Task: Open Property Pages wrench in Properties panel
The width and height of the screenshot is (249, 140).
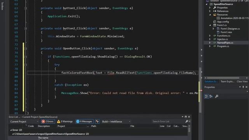Action: (x=217, y=96)
